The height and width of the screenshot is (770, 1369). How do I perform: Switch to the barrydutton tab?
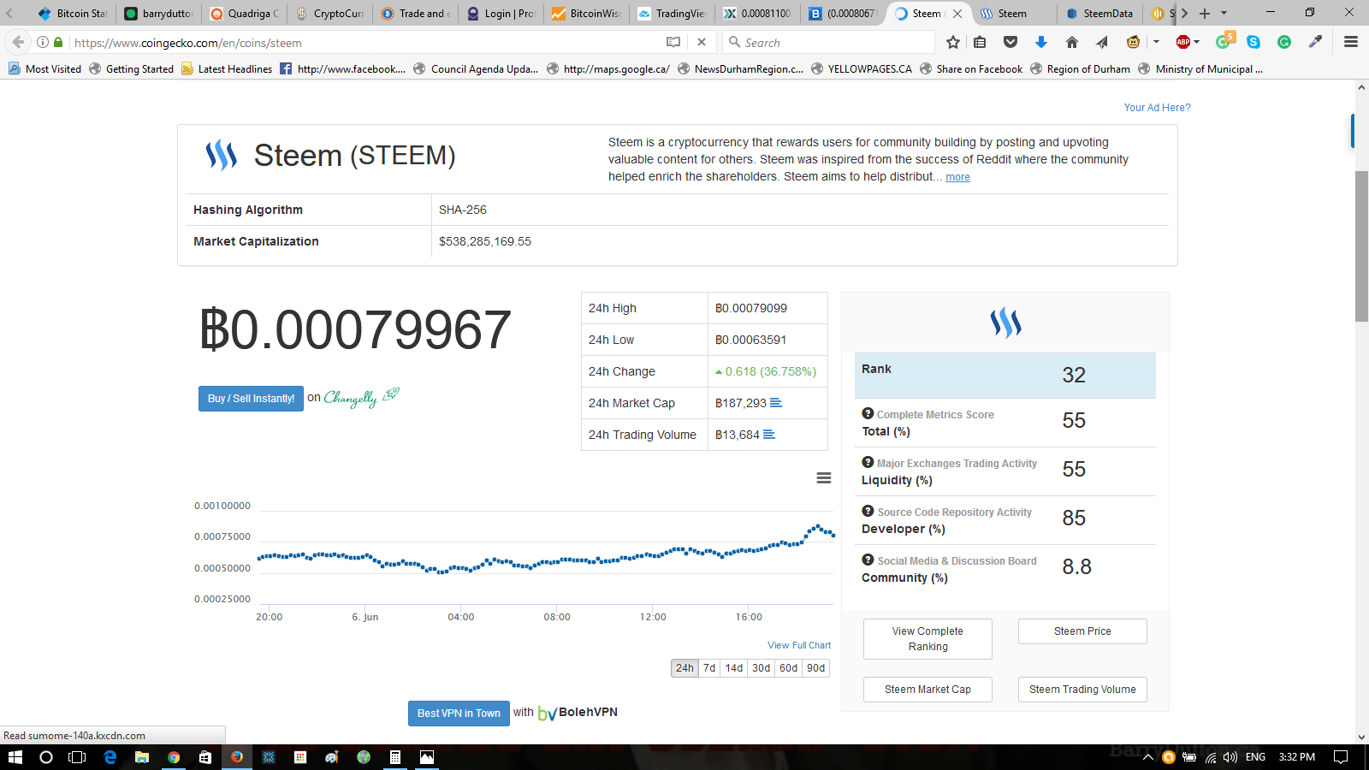[158, 14]
